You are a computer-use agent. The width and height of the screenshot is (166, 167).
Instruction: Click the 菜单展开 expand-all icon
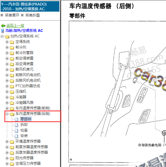pos(2,15)
